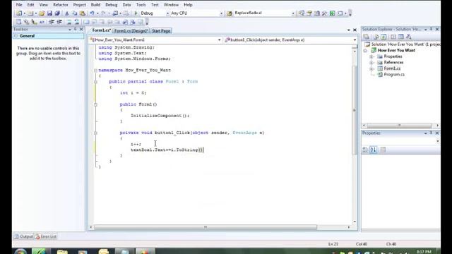Click the Property Pages icon in Properties

(x=383, y=150)
